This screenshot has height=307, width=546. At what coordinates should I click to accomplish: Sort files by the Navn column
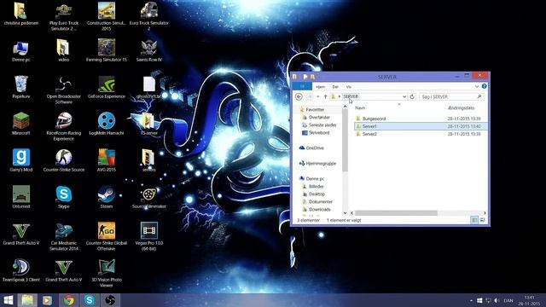(x=360, y=108)
